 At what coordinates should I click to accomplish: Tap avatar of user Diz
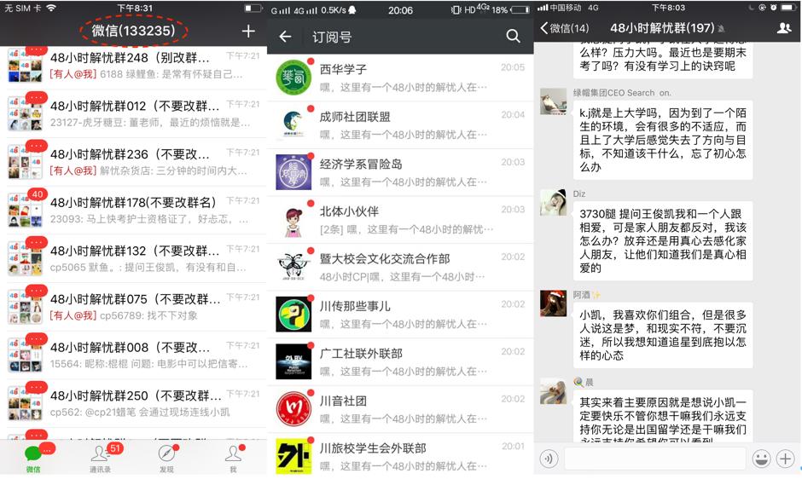pyautogui.click(x=553, y=203)
